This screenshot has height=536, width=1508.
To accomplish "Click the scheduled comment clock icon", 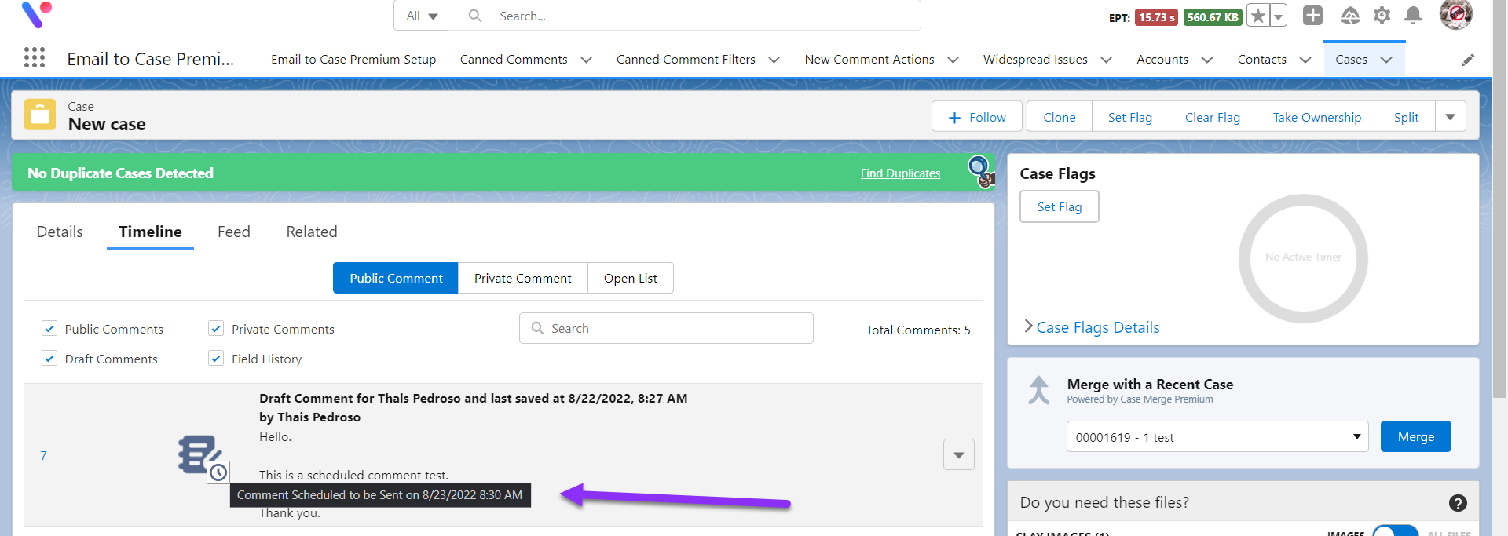I will pos(218,472).
